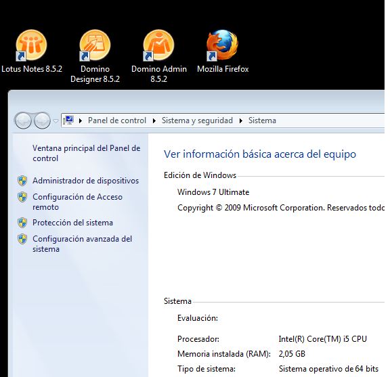Open Protección del sistema link
The image size is (392, 377).
coord(72,223)
